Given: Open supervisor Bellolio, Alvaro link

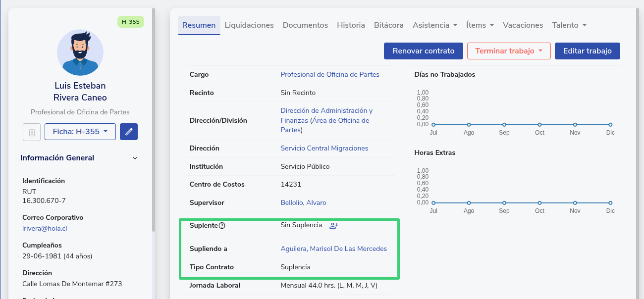Looking at the screenshot, I should point(303,202).
